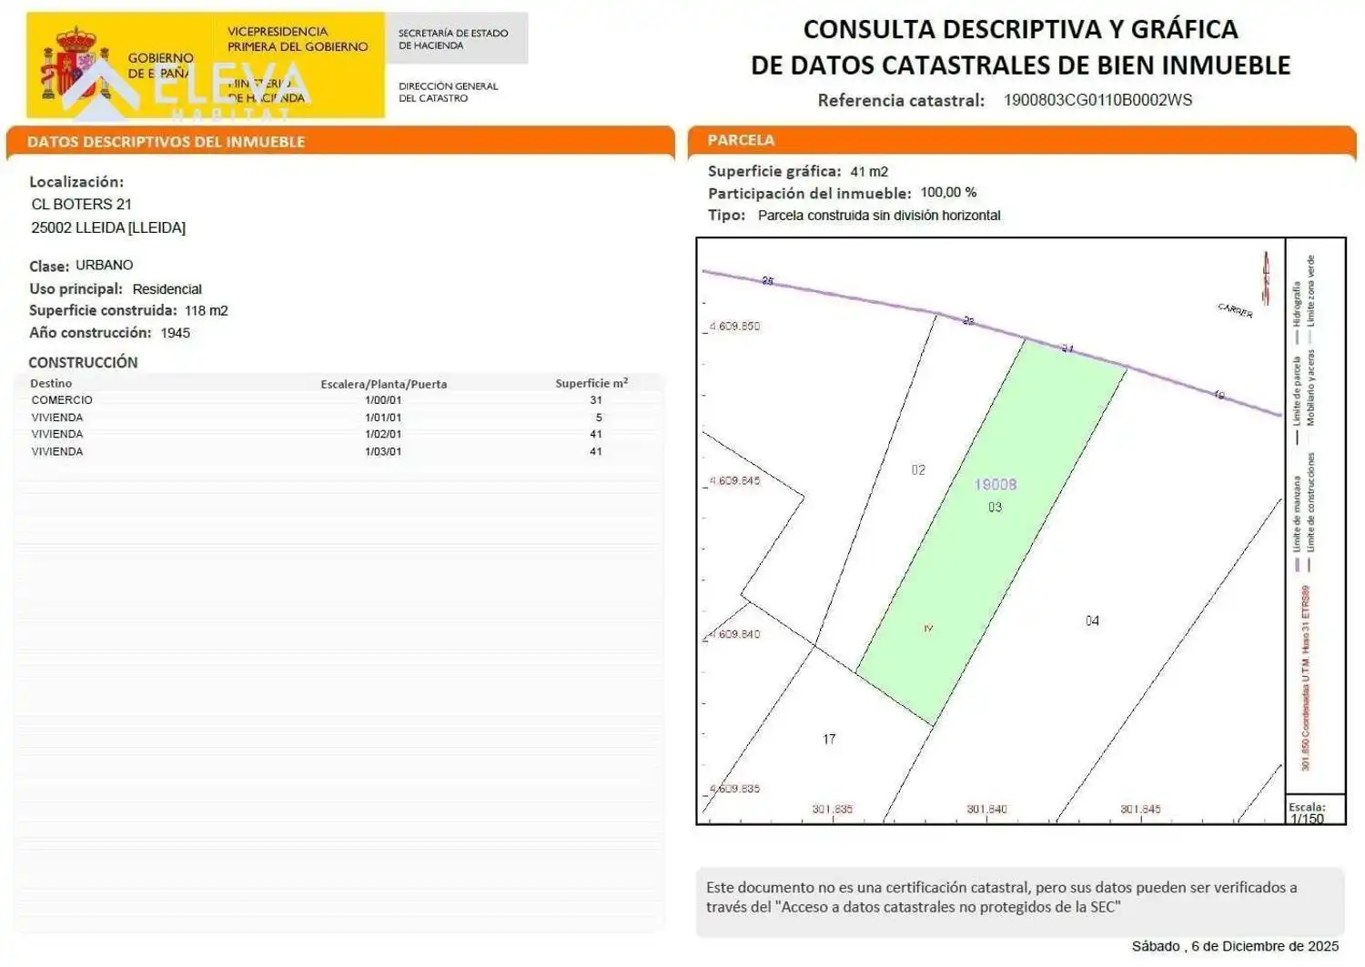Click the north arrow symbol on the map
1365x967 pixels.
pyautogui.click(x=1265, y=277)
